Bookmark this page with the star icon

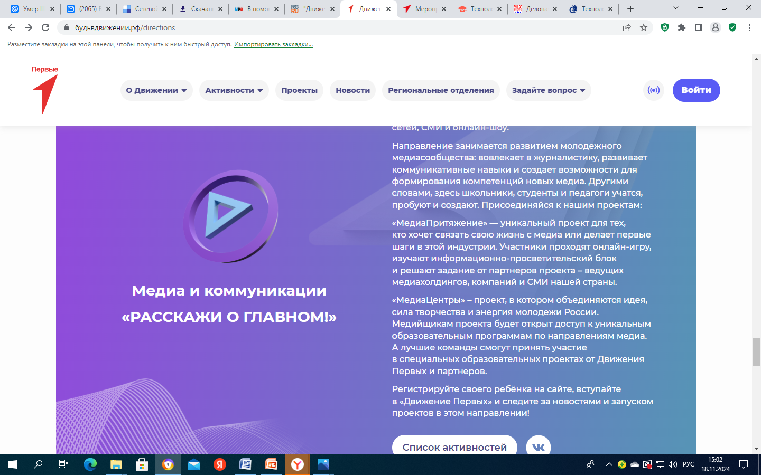(644, 27)
